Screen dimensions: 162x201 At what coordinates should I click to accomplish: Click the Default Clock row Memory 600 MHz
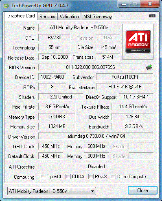pos(96,156)
